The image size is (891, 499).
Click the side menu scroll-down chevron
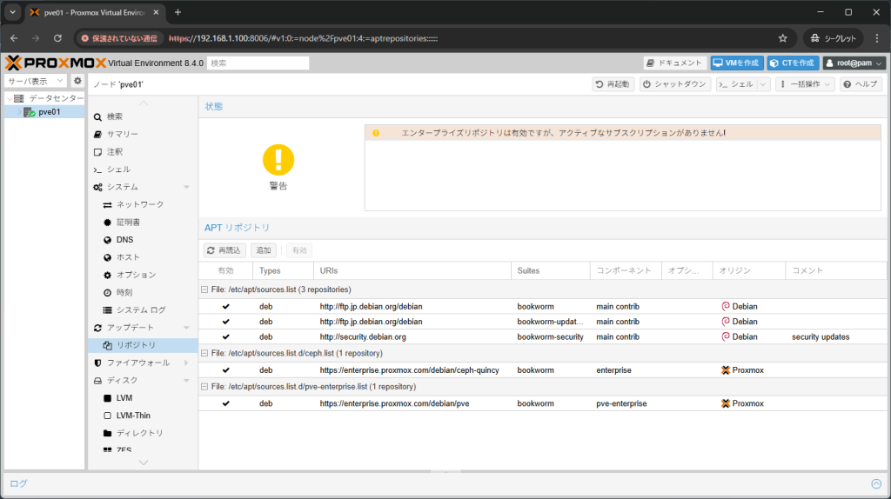(144, 462)
